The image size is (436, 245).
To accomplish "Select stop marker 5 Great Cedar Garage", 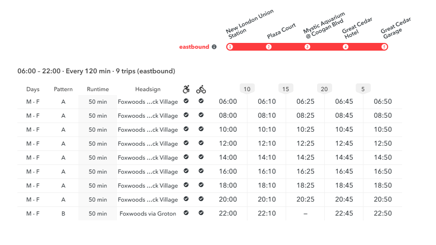I will 384,47.
